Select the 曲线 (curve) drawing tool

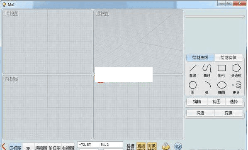(x=207, y=71)
